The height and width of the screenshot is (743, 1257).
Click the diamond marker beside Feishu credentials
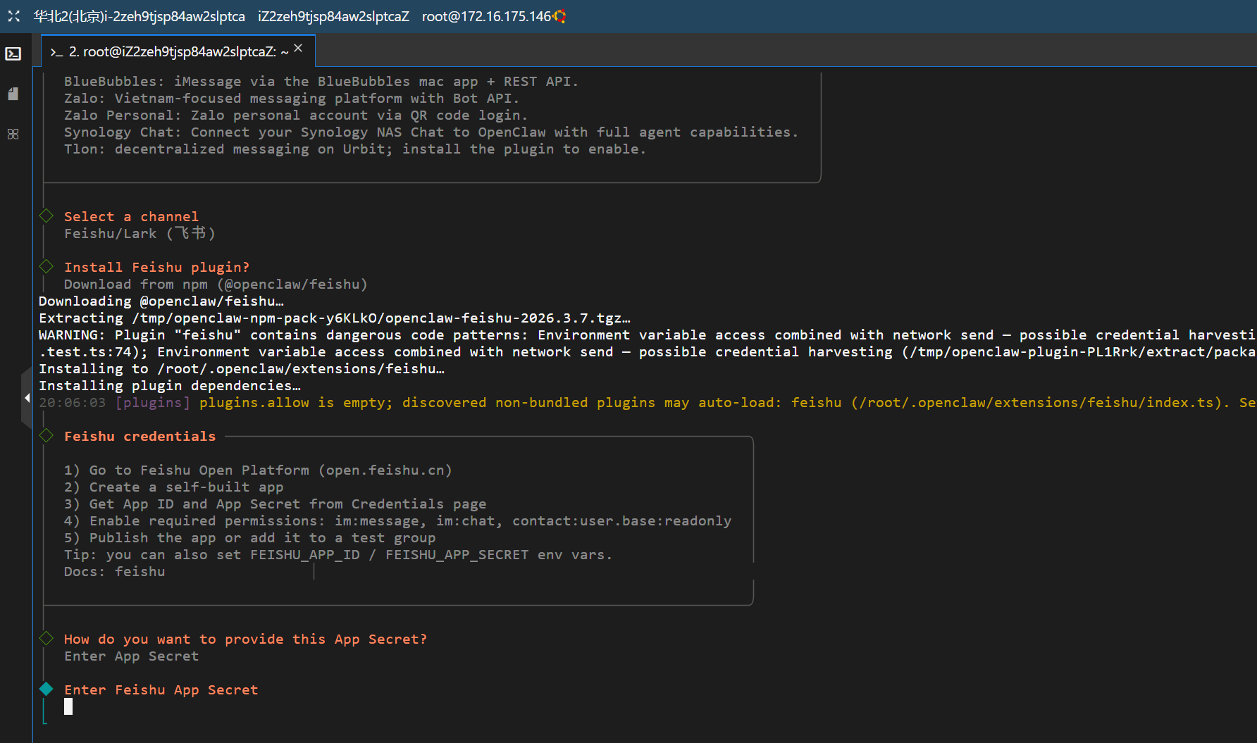(x=47, y=436)
